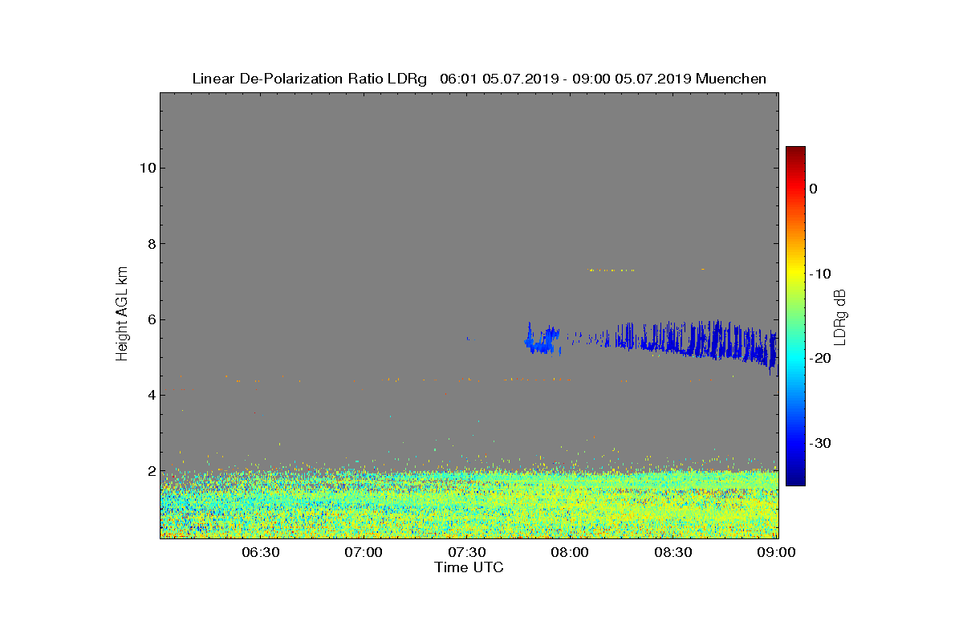Click the 'Time UTC' axis label
The width and height of the screenshot is (963, 642).
(469, 567)
